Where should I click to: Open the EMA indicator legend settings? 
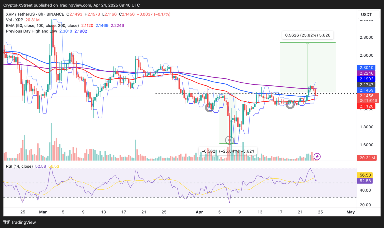(x=42, y=25)
